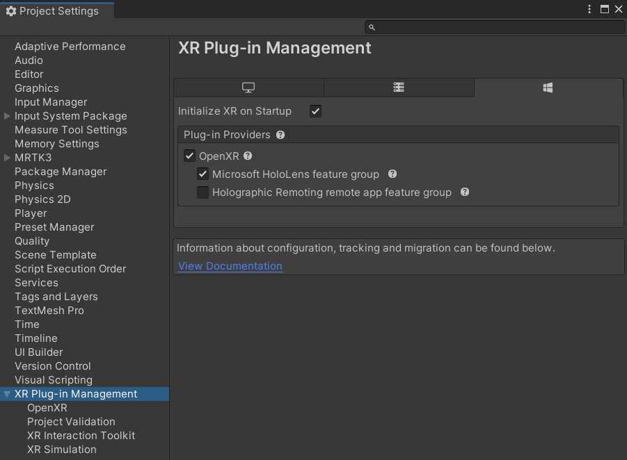Uncheck Microsoft HoloLens feature group

[x=203, y=174]
